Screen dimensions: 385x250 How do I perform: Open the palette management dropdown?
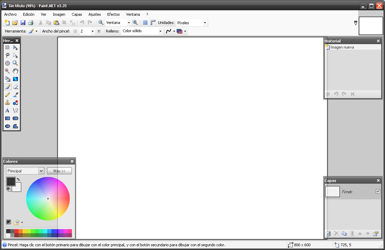[22, 222]
